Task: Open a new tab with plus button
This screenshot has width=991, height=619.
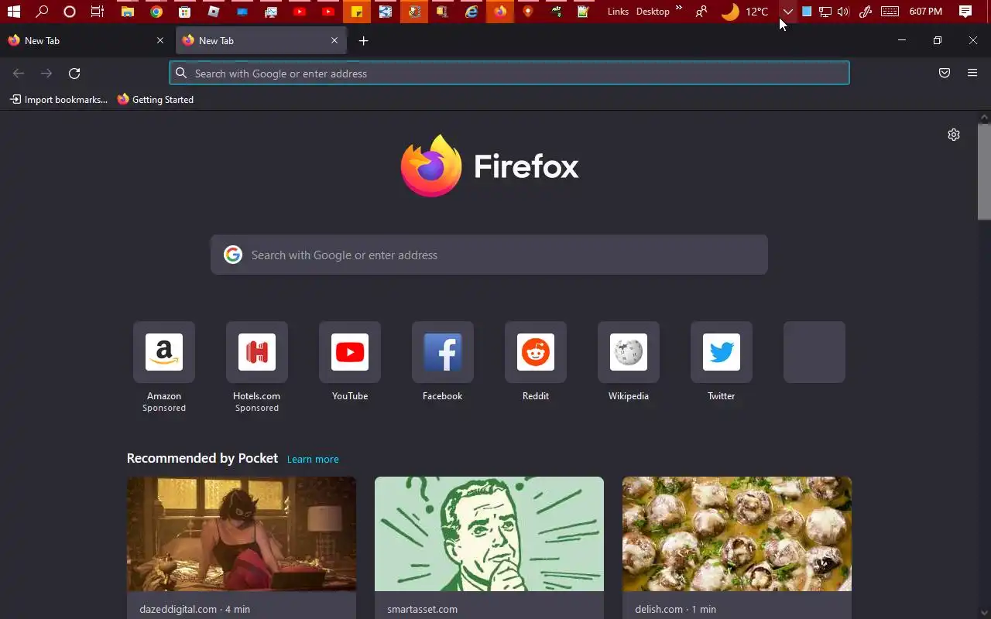Action: 363,40
